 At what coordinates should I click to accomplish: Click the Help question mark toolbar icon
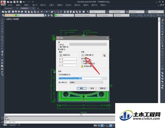click(84, 12)
